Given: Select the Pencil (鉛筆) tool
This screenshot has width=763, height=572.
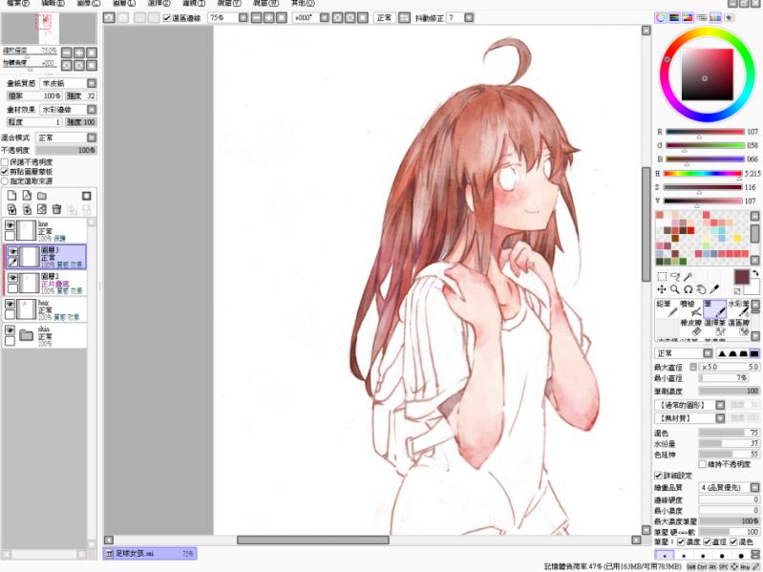Looking at the screenshot, I should pos(666,308).
